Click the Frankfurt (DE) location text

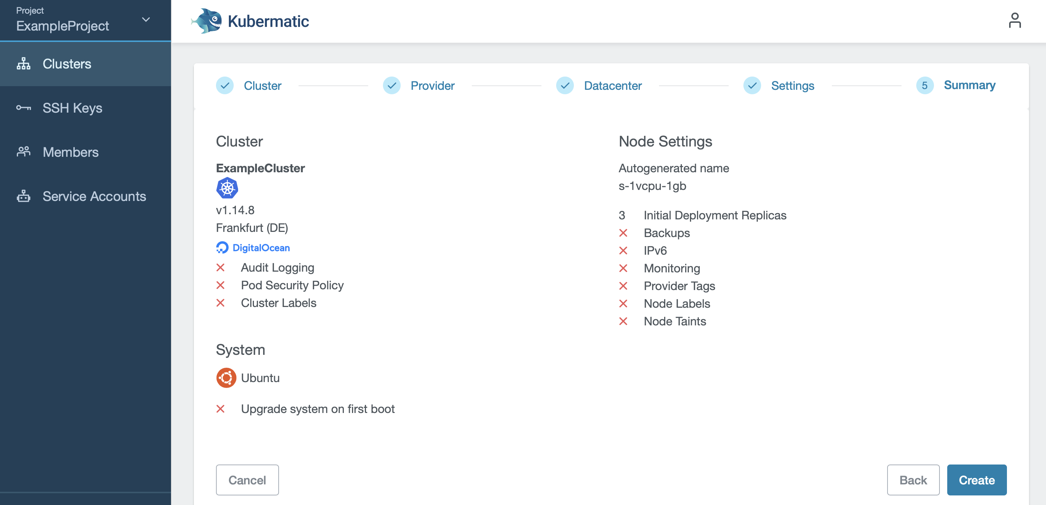[252, 228]
